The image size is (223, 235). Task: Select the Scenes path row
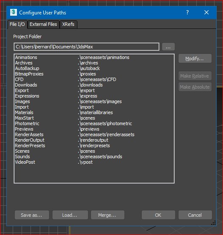94,151
